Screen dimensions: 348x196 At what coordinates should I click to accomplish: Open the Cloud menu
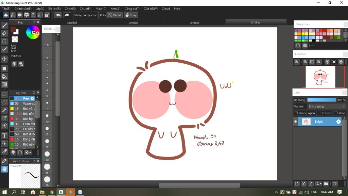click(166, 9)
